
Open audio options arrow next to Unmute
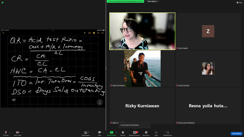point(10,132)
